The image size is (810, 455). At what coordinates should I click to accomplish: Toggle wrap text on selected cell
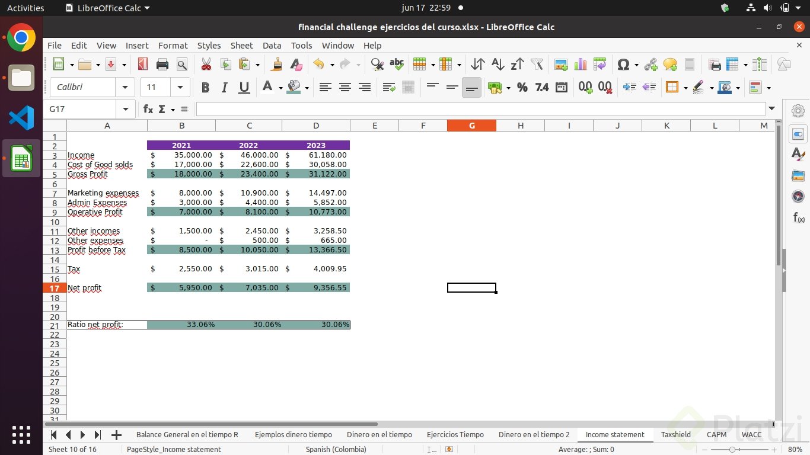point(388,87)
